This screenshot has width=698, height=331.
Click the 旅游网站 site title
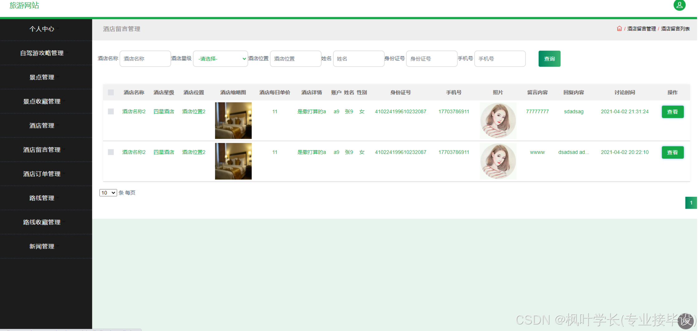[x=24, y=5]
